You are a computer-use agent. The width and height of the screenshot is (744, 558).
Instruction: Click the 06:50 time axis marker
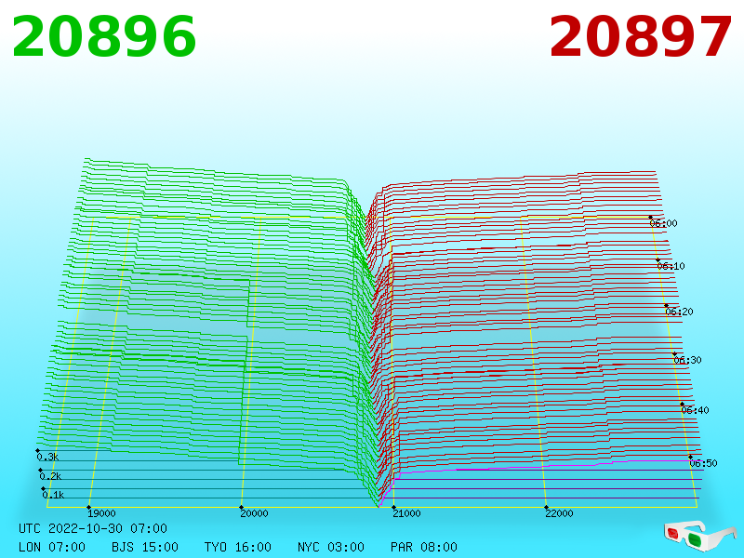(704, 463)
